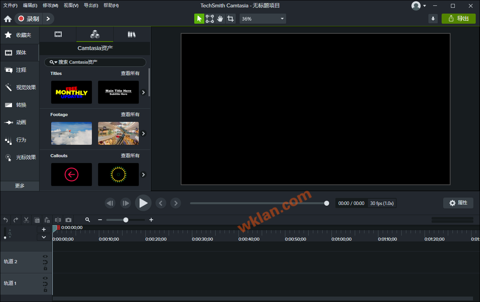Click the 搜索 Camtasia资产 search field
Viewport: 480px width, 302px height.
point(95,62)
